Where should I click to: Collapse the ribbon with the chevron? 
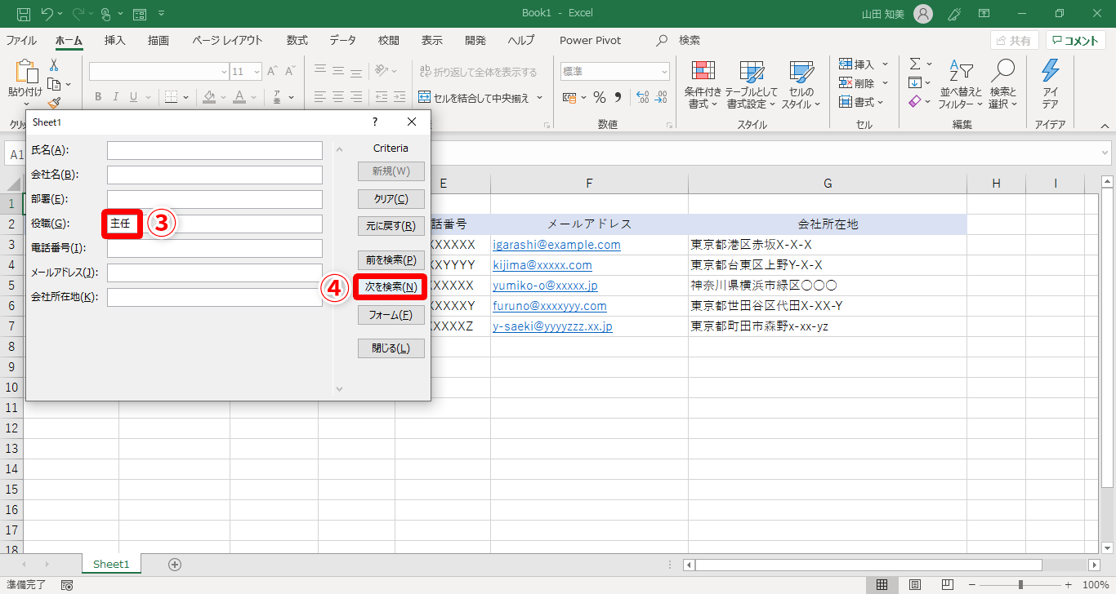(1105, 125)
